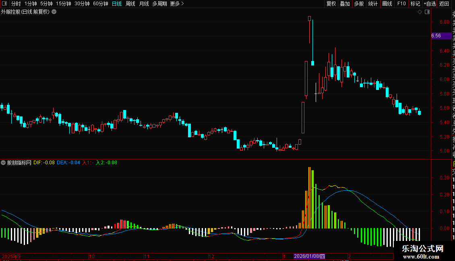Activate the 画线 drawing tools
Screen dimensions: 455x261
click(387, 4)
